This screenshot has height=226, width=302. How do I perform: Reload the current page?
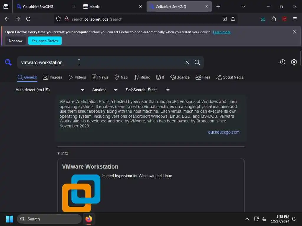[28, 19]
